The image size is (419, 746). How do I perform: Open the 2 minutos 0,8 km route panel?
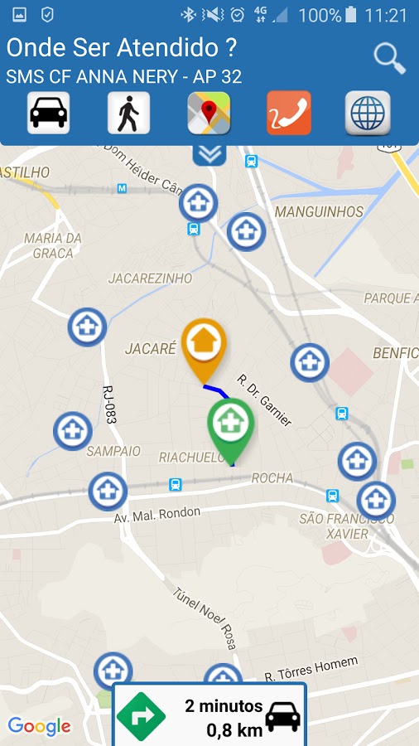(x=209, y=715)
